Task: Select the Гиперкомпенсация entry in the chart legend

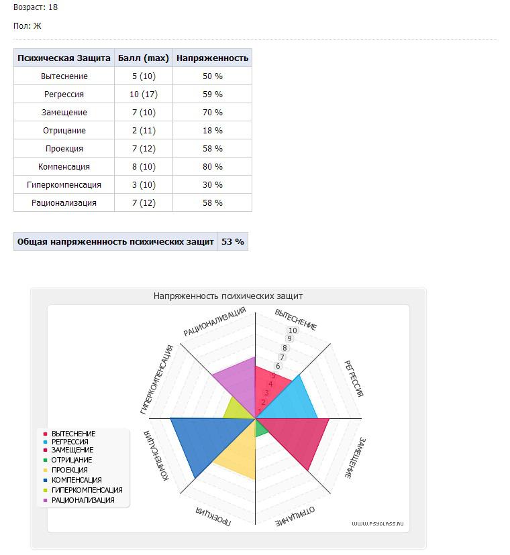Action: click(x=87, y=490)
